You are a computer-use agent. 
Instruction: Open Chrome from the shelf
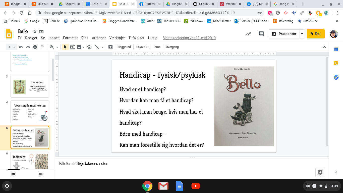click(x=147, y=186)
